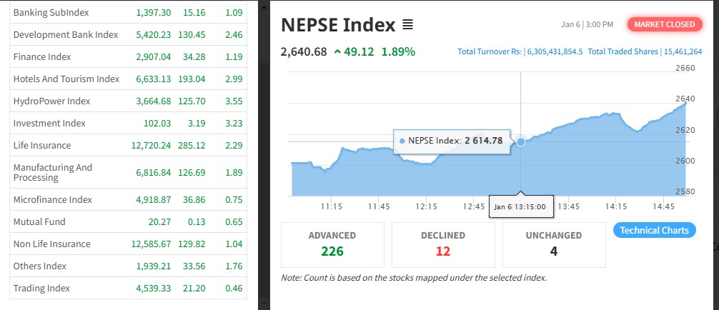Select HydroPower Index from the list
719x310 pixels.
(51, 101)
